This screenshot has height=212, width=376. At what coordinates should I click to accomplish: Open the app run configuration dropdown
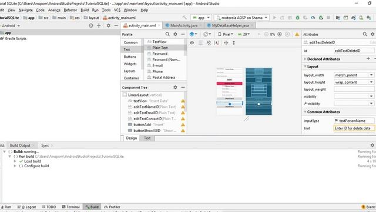coord(201,18)
